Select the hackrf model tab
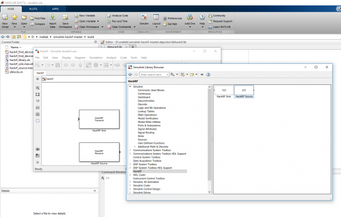This screenshot has width=341, height=217. click(x=40, y=73)
